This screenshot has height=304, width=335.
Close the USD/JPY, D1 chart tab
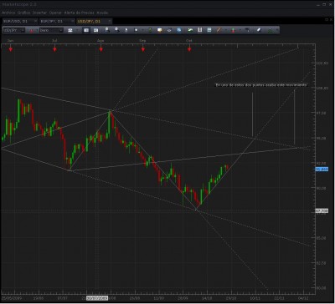pyautogui.click(x=110, y=21)
